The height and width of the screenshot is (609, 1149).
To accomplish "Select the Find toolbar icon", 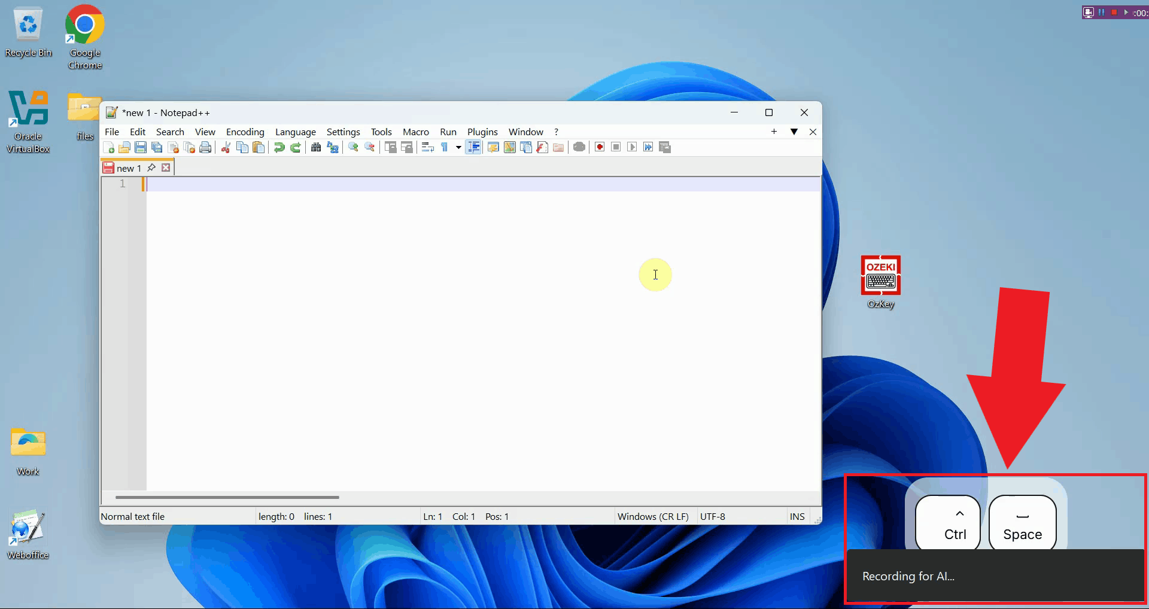I will tap(315, 147).
